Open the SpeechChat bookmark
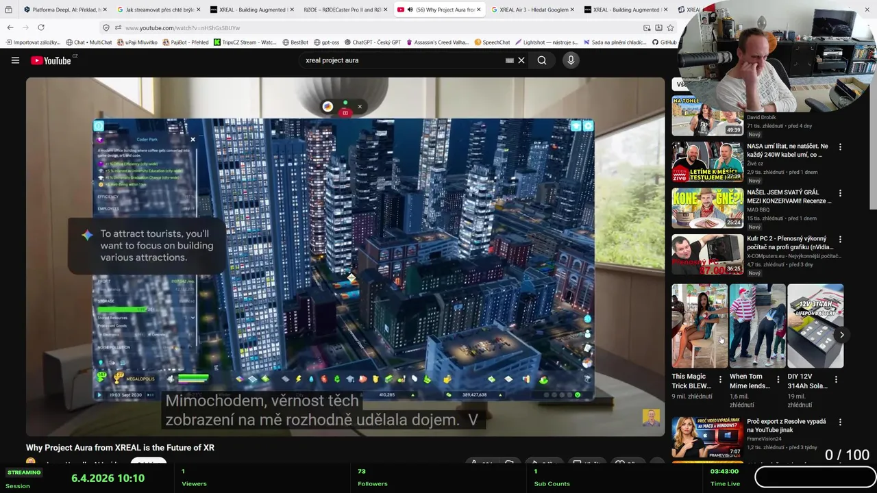877x493 pixels. click(x=492, y=42)
